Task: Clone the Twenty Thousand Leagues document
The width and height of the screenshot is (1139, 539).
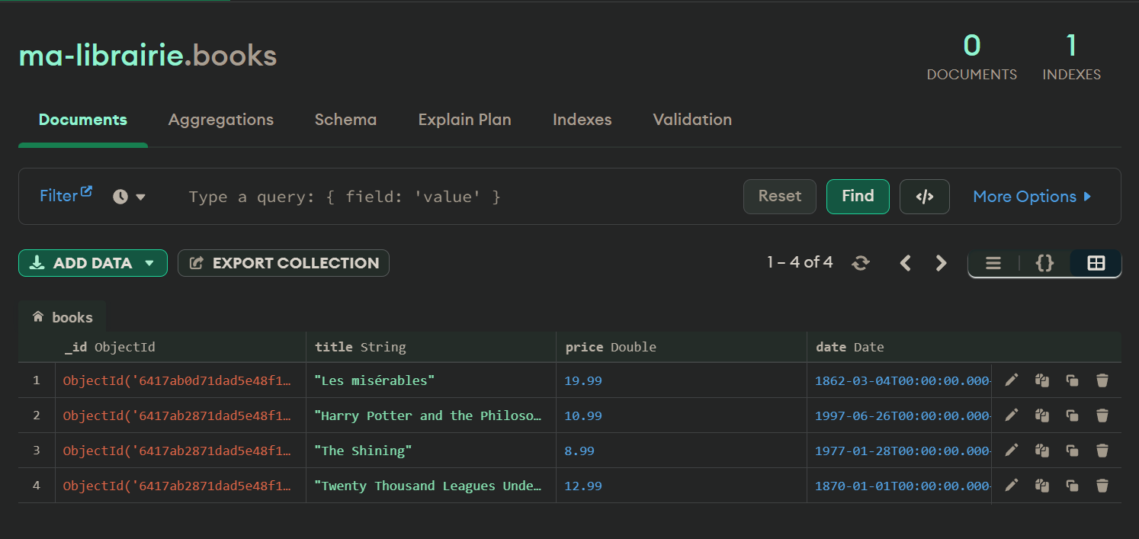Action: pos(1072,486)
